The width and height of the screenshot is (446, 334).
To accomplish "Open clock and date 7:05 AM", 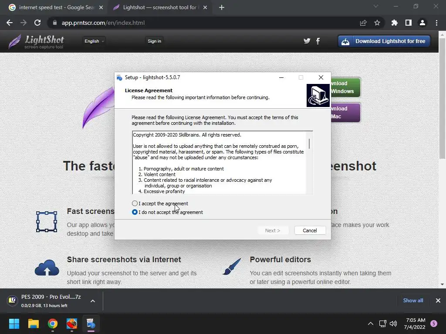I will (x=415, y=324).
